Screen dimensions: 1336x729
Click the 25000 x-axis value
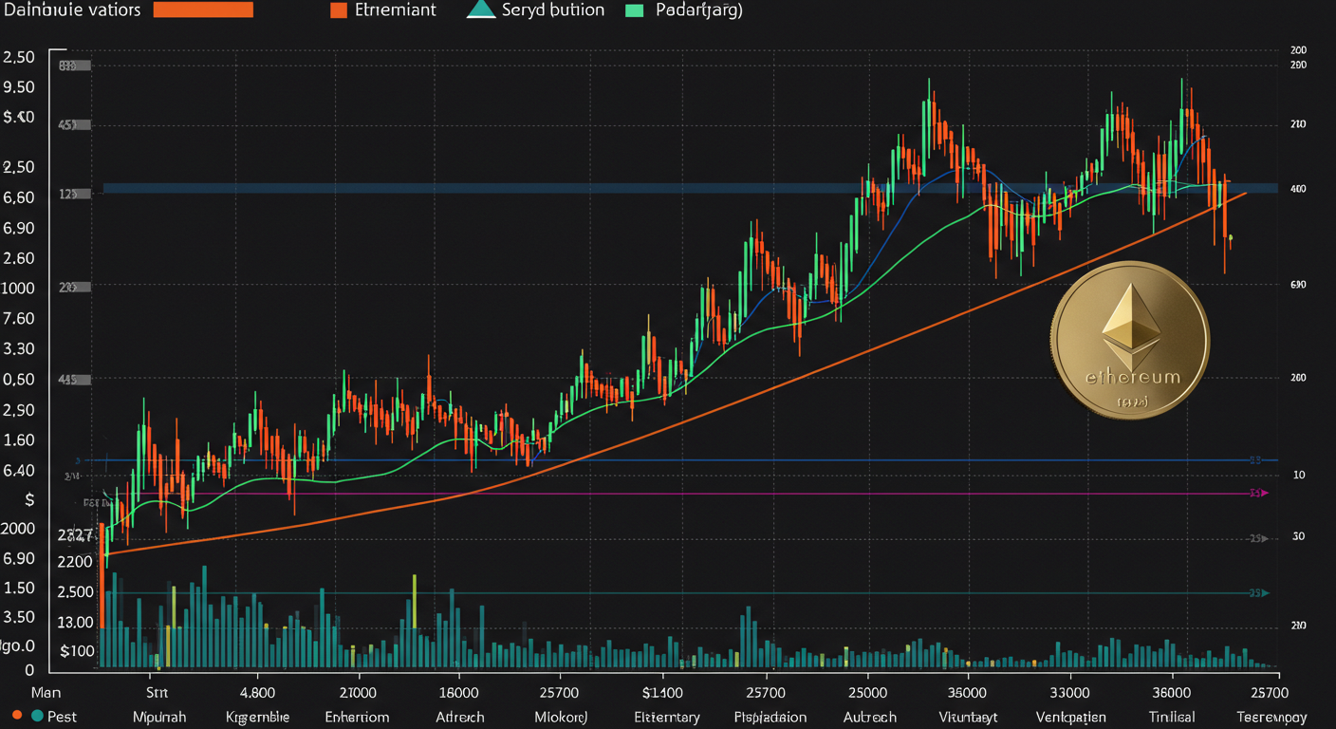tap(867, 692)
